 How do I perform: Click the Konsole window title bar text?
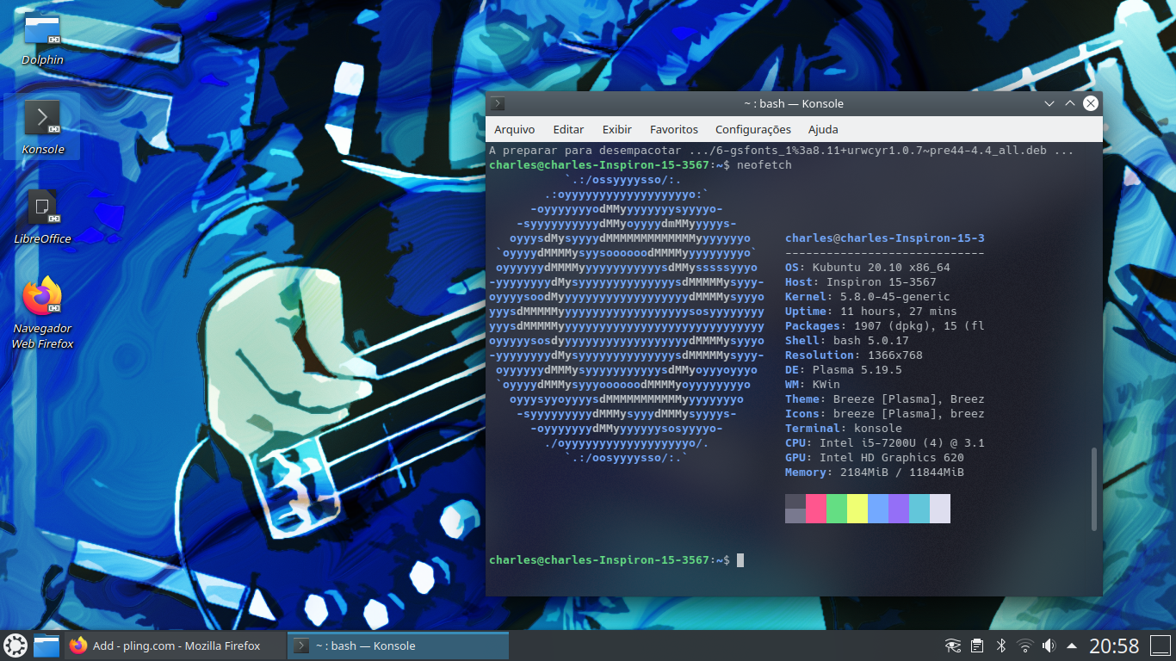794,103
